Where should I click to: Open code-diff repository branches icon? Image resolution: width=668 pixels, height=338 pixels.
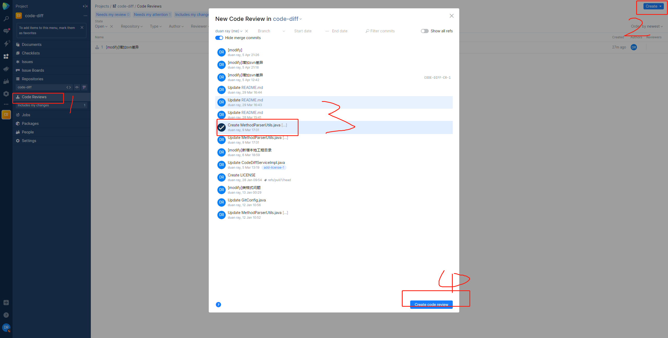click(84, 87)
